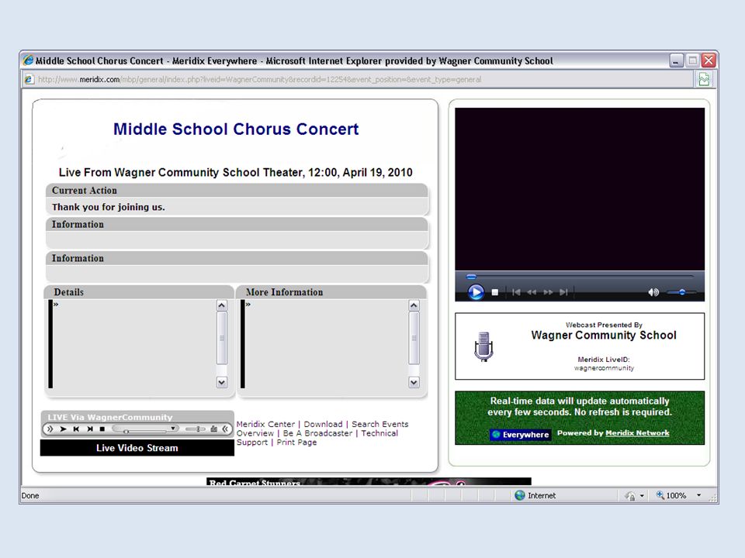Click the 'wagnercommunity' LiveID text
745x558 pixels.
(x=604, y=368)
